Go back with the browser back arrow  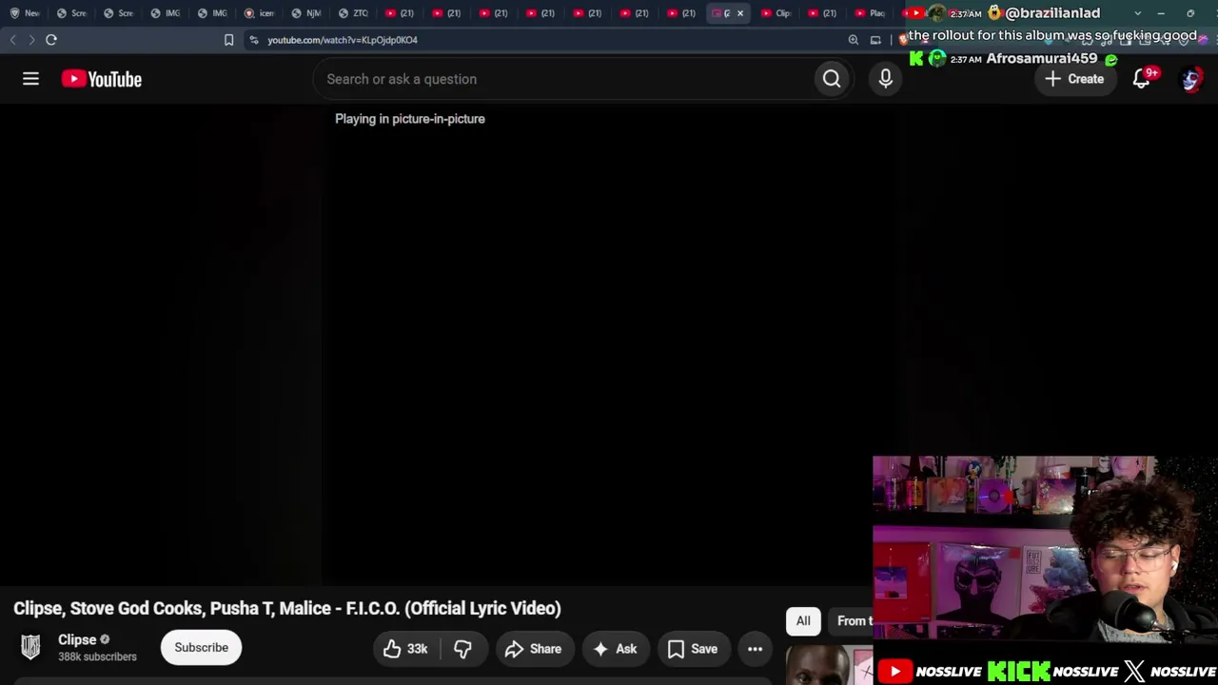12,40
